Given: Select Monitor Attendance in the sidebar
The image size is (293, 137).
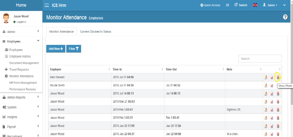Looking at the screenshot, I should point(21,76).
